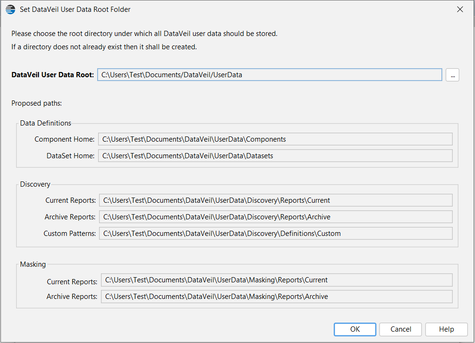Click the DataVeil User Data Root field
The width and height of the screenshot is (475, 343).
click(269, 75)
